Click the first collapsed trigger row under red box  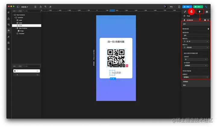196,82
